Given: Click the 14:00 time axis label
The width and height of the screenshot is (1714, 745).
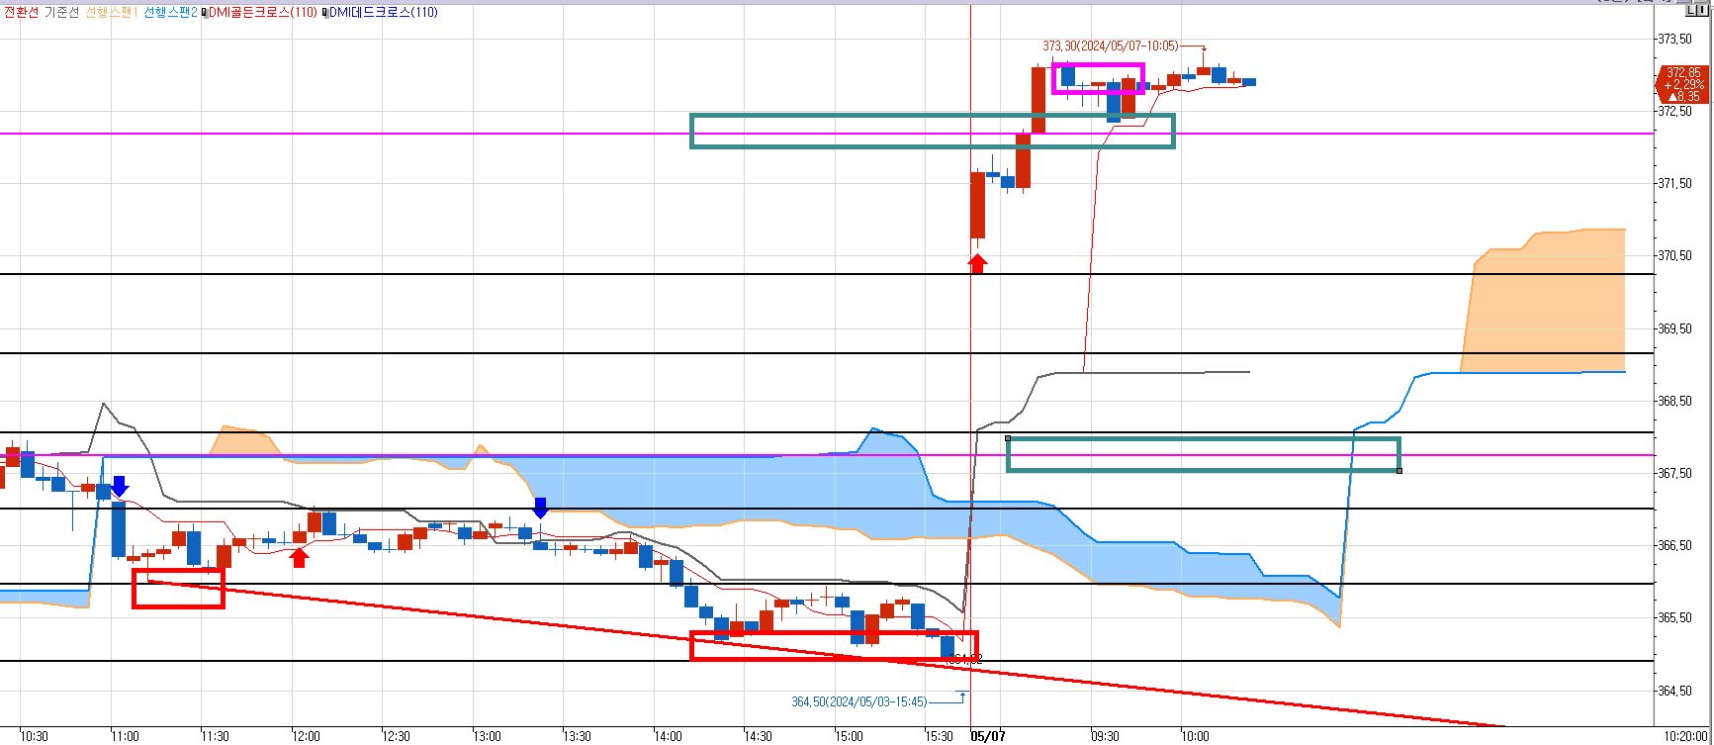Looking at the screenshot, I should tap(668, 737).
